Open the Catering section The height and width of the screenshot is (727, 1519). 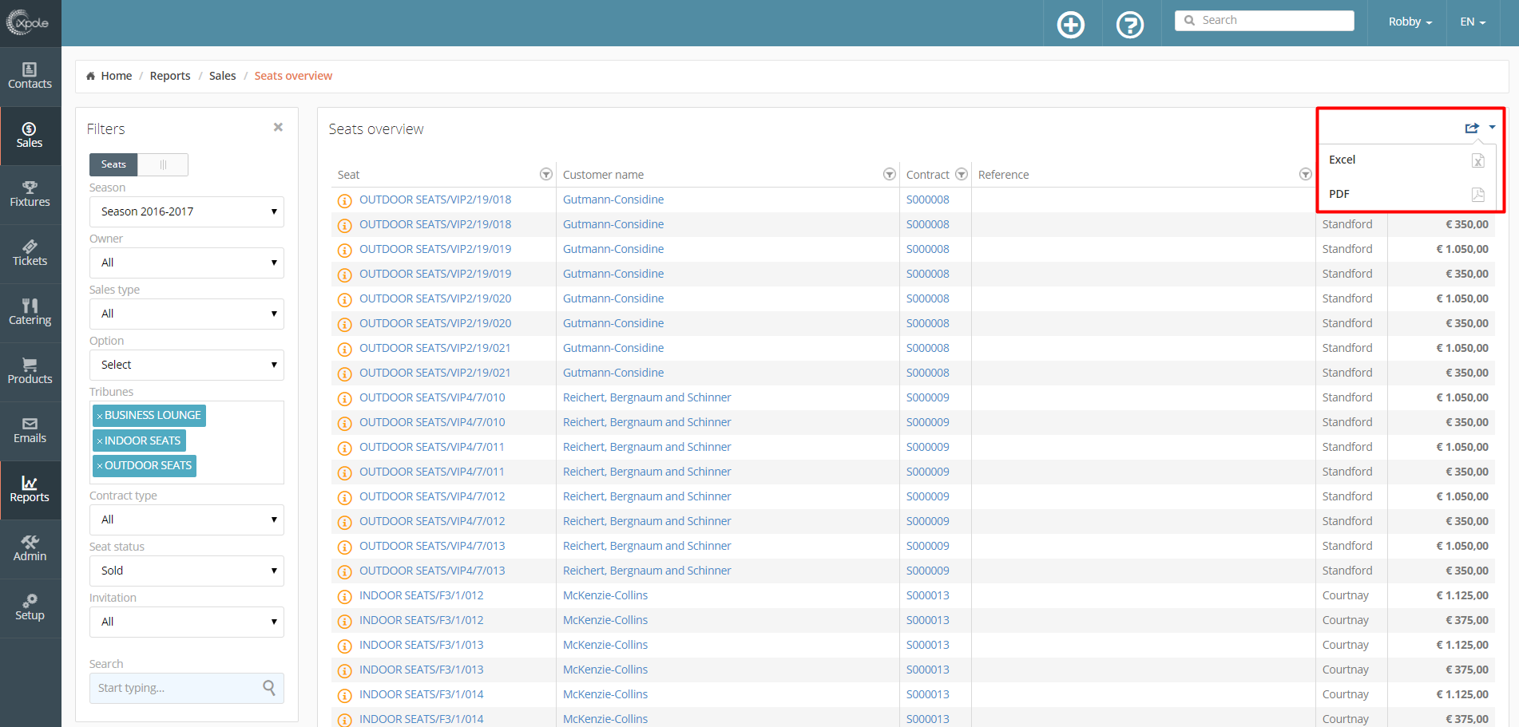[x=30, y=313]
